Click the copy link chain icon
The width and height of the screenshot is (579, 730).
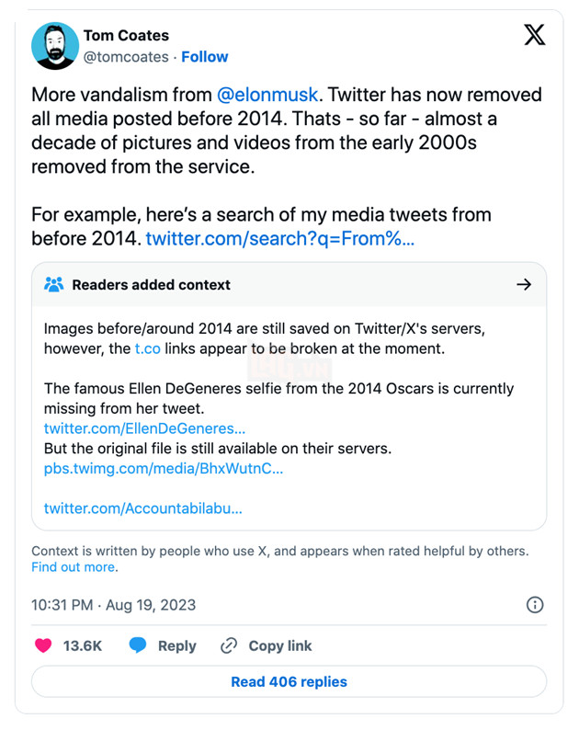229,645
